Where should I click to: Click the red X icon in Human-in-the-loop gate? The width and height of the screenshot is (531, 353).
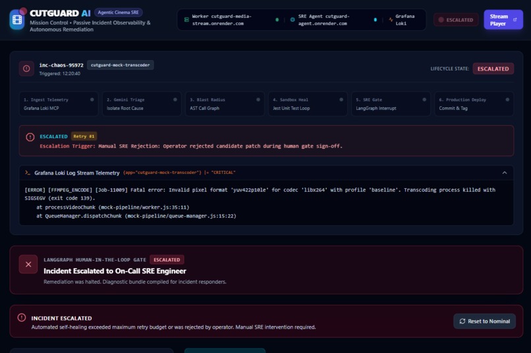28,264
